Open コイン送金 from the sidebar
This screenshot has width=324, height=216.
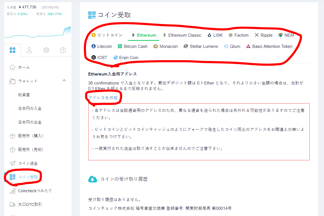click(x=28, y=163)
